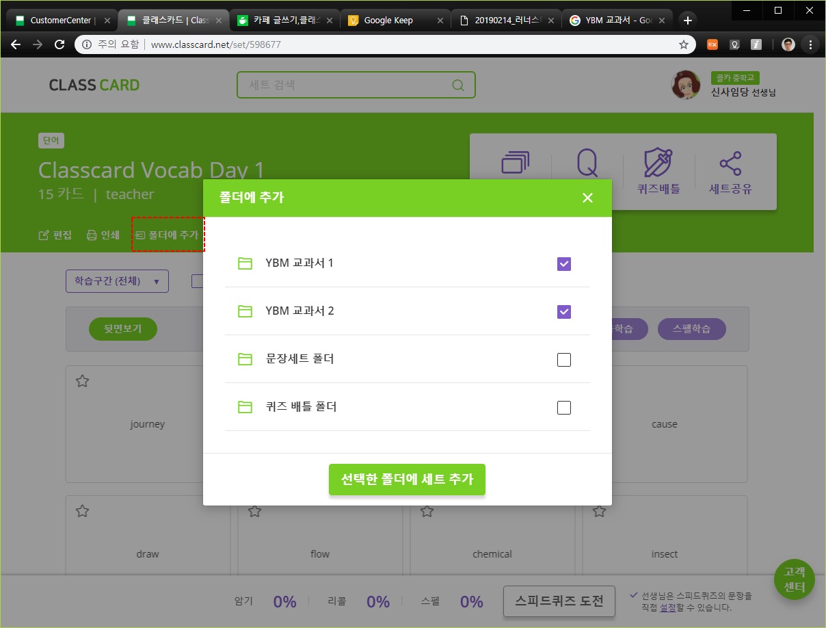
Task: Select the 클래스카드 browser tab
Action: pos(172,21)
